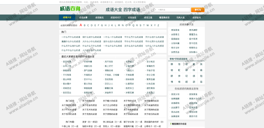
Task: Open the 成语故事 navigation tab
Action: [83, 17]
